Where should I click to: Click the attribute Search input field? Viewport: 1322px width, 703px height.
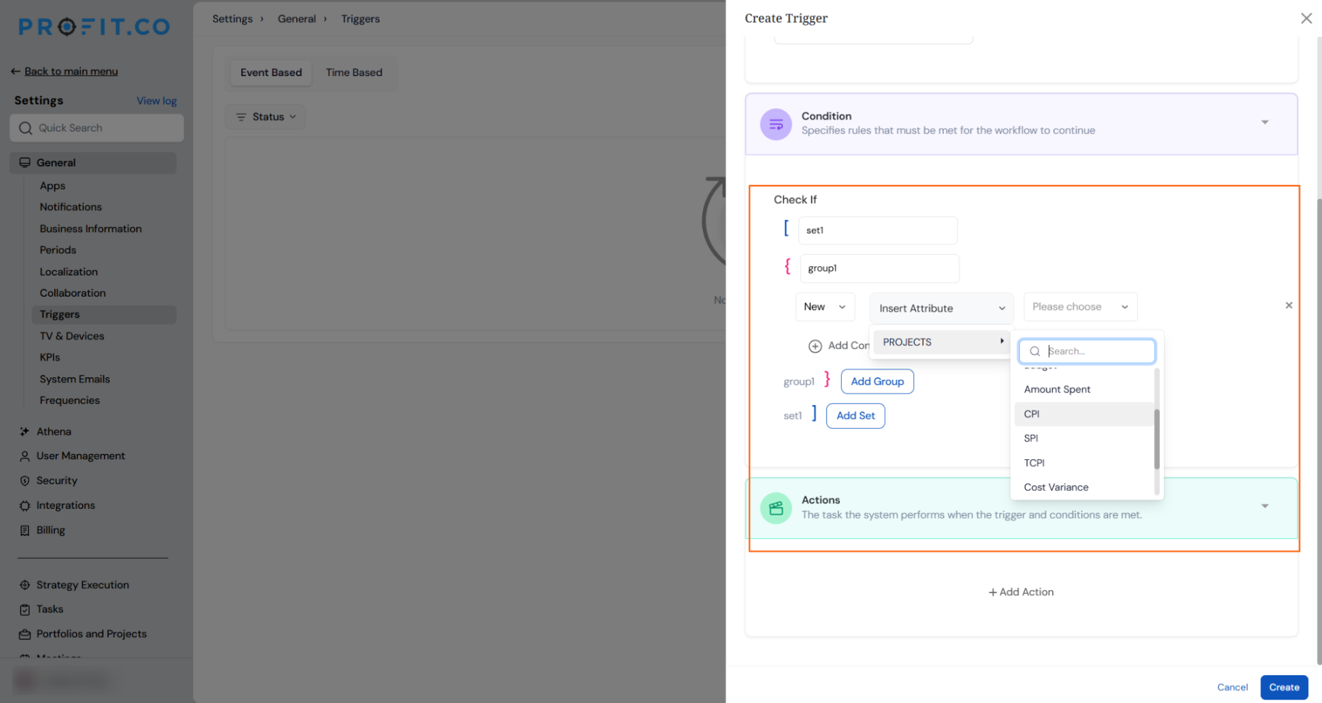pos(1087,351)
